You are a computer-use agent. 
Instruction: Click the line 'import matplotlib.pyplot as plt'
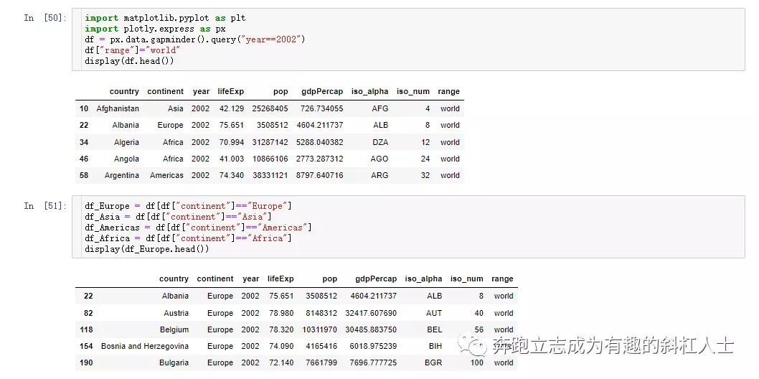point(165,18)
